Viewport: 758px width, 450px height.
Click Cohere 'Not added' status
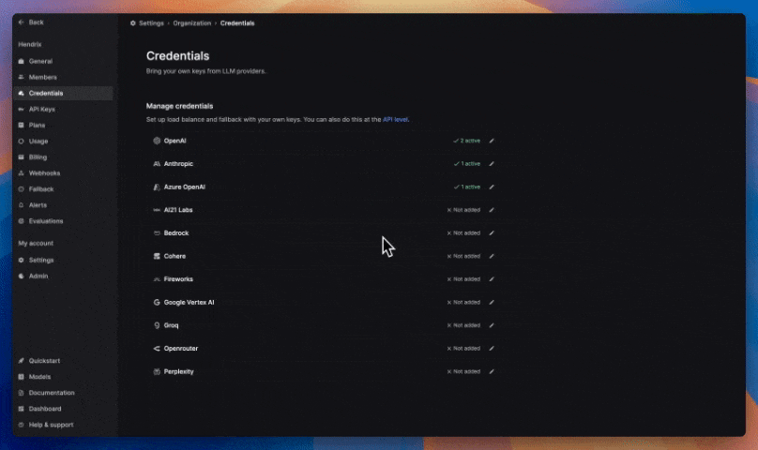tap(463, 256)
